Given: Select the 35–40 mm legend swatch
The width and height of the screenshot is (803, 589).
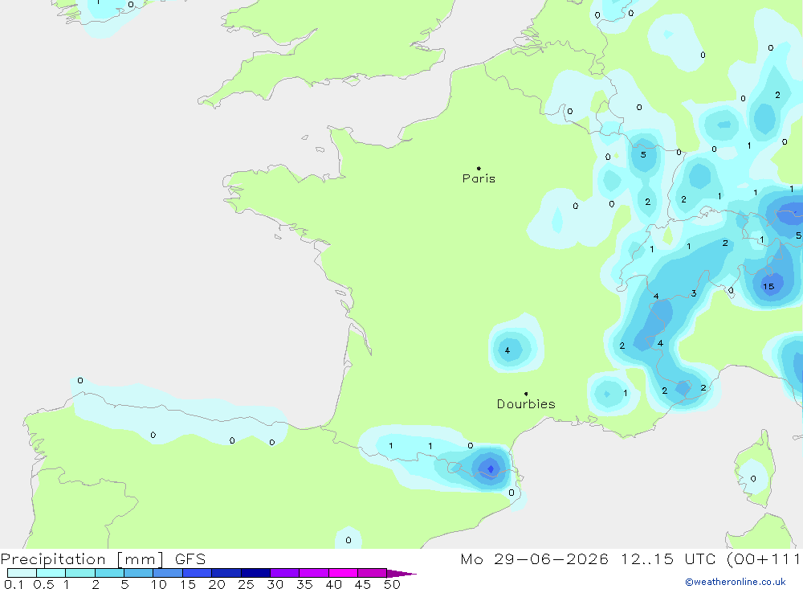Looking at the screenshot, I should [x=313, y=573].
